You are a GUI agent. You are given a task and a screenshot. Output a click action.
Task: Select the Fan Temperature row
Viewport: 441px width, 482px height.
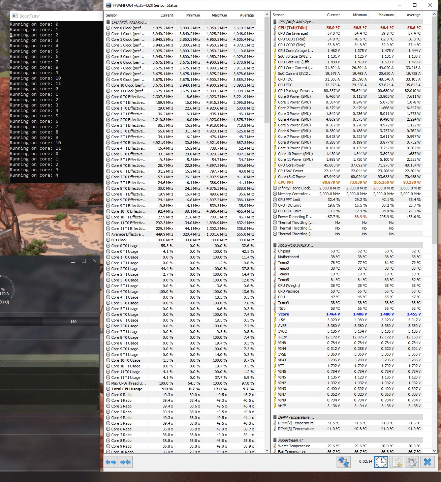(347, 451)
